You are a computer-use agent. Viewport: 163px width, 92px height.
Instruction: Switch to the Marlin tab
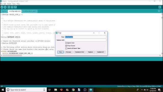pyautogui.click(x=4, y=11)
